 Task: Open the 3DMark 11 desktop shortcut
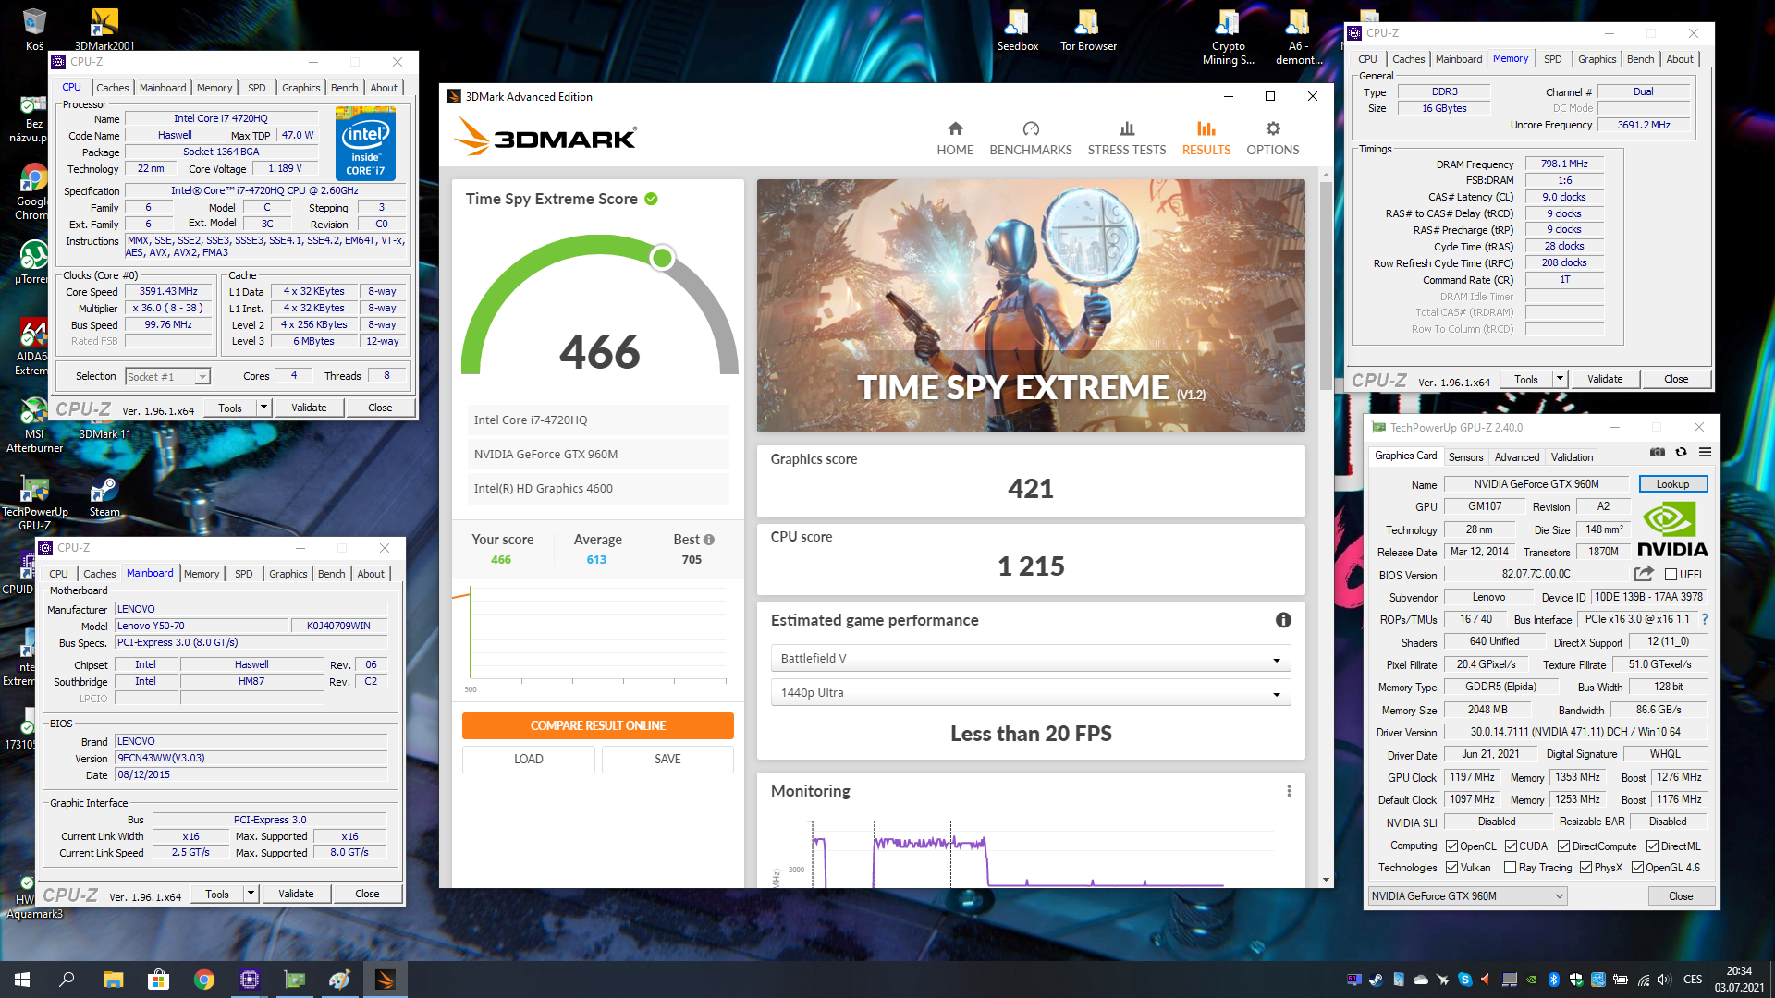pos(104,433)
